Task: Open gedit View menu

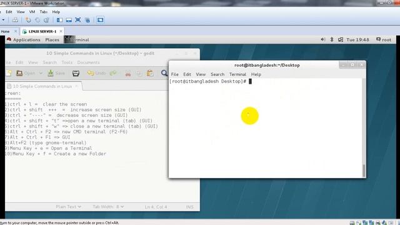Action: (x=33, y=62)
